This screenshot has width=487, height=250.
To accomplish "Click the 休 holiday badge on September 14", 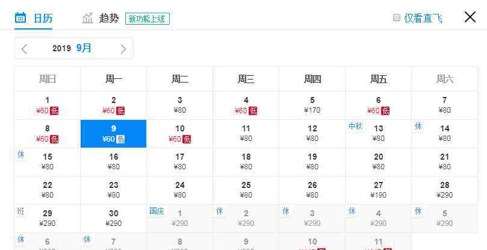I will (418, 126).
